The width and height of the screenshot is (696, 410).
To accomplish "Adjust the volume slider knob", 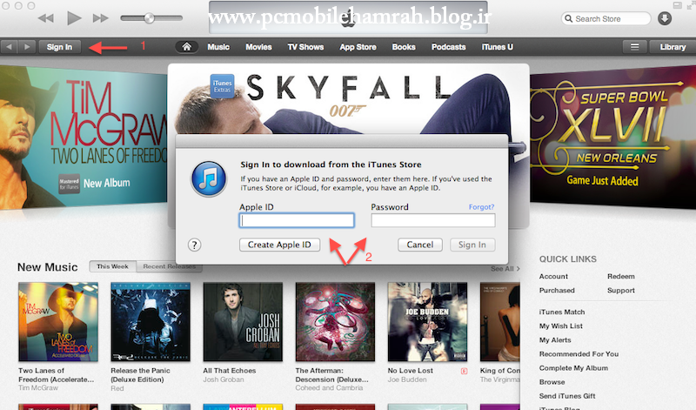I will (149, 18).
